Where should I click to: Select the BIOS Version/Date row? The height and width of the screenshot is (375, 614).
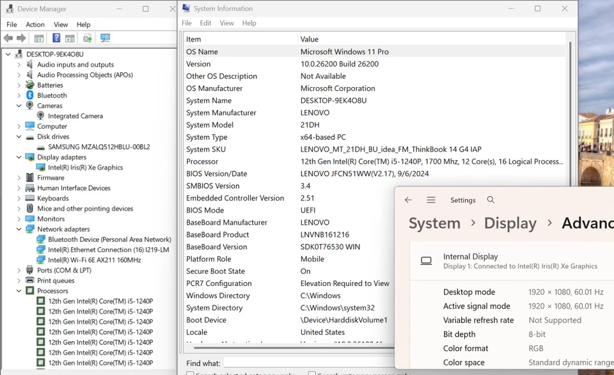pos(375,173)
